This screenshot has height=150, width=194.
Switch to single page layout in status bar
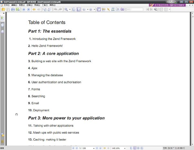coord(131,148)
